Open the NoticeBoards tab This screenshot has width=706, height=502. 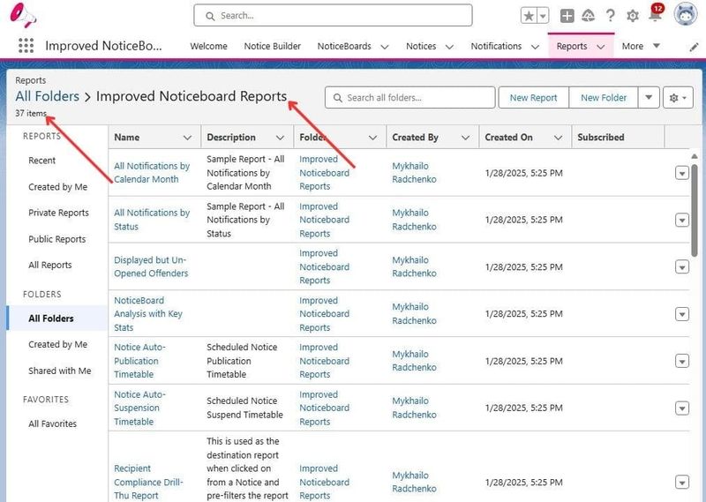coord(344,47)
